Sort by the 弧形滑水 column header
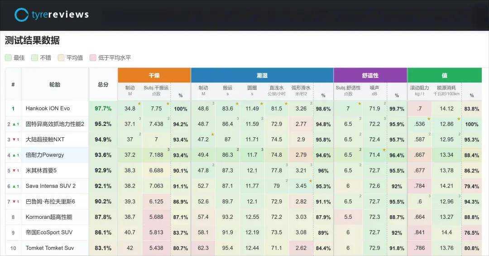489x256 pixels. click(x=301, y=91)
